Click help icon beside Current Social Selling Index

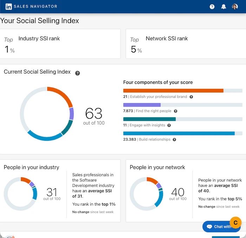coord(78,73)
